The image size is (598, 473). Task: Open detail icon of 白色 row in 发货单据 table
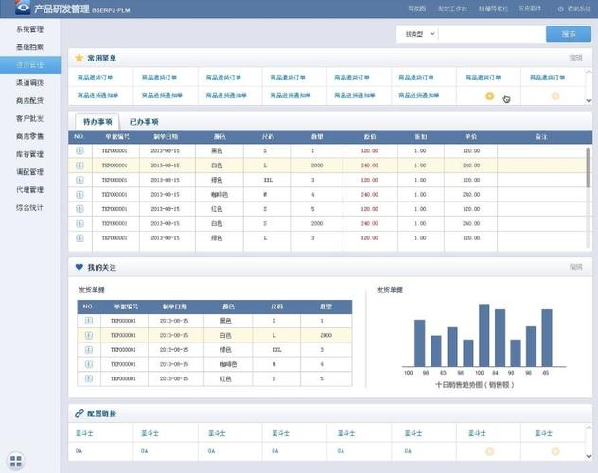[x=89, y=335]
